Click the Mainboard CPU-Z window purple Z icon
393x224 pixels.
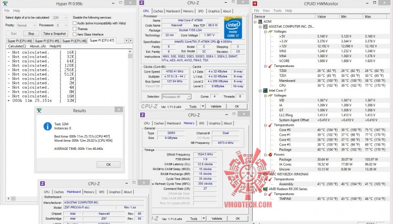43,184
